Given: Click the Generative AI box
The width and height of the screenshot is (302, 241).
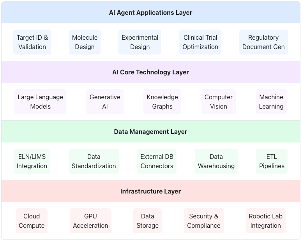Looking at the screenshot, I should coord(105,102).
